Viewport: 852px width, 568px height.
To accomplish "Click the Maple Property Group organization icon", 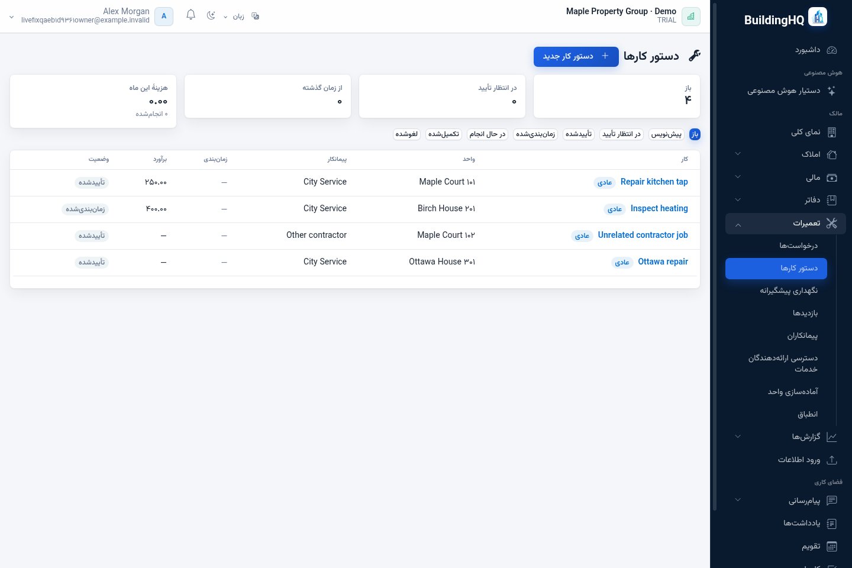I will (x=691, y=17).
